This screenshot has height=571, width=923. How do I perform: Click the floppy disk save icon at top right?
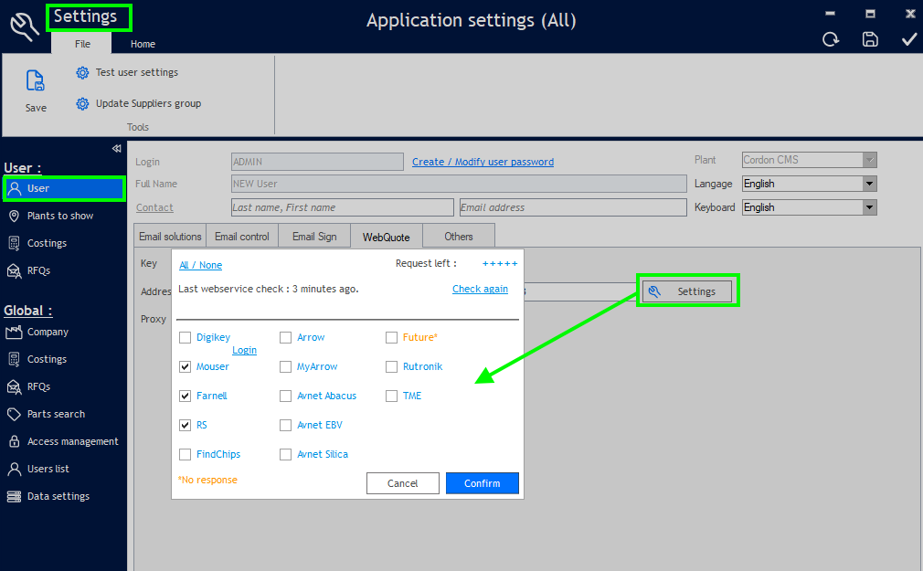(870, 39)
